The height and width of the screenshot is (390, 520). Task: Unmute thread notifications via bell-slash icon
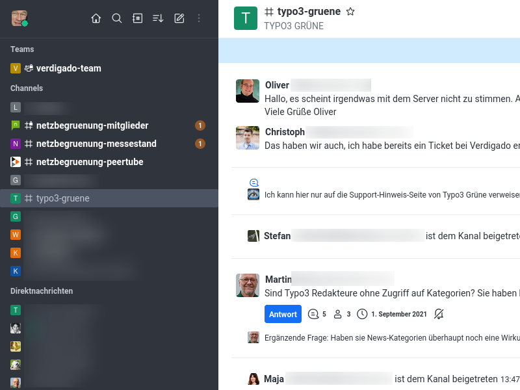coord(439,314)
